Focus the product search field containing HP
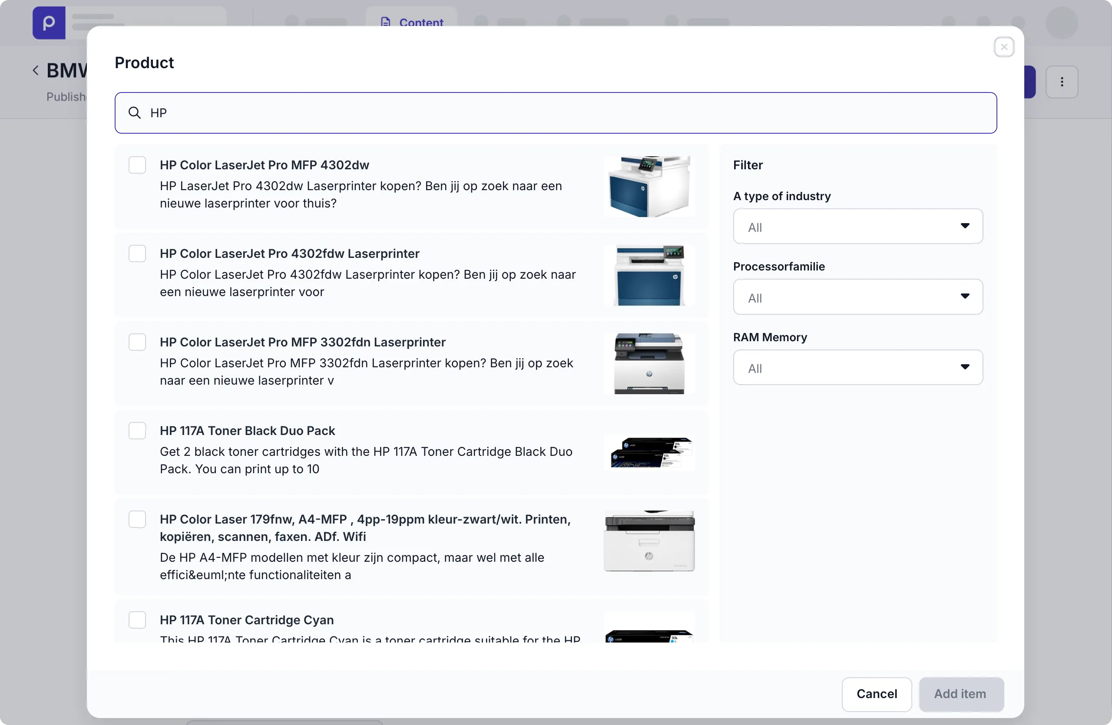 (x=561, y=113)
